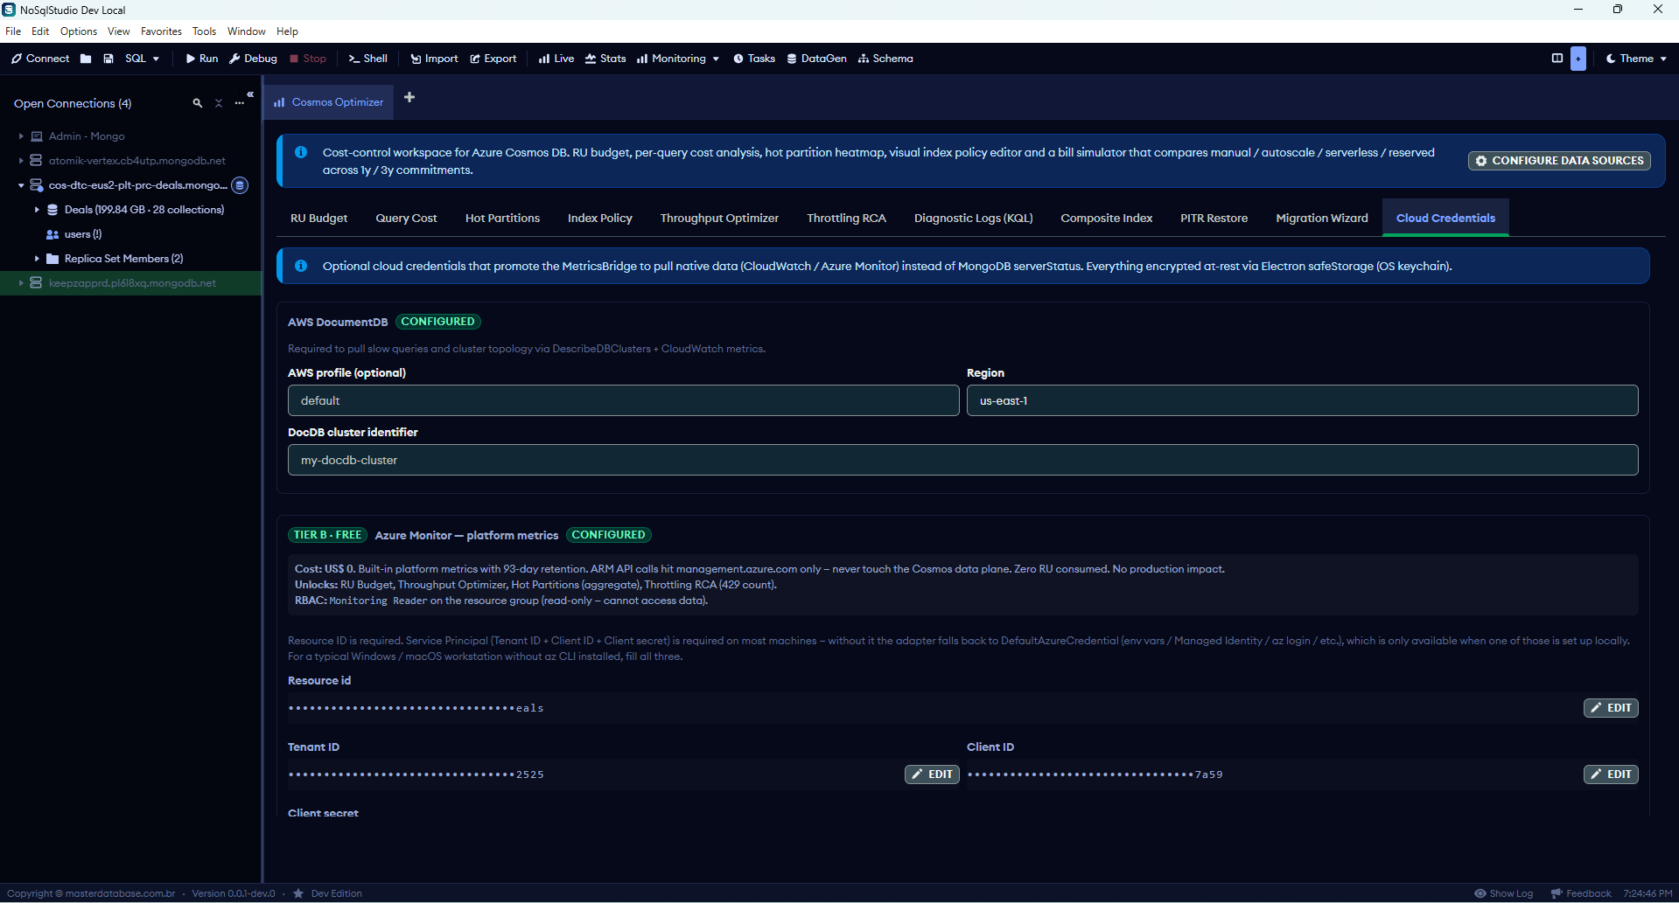Switch to Migration Wizard tab
The width and height of the screenshot is (1679, 903).
(x=1321, y=218)
